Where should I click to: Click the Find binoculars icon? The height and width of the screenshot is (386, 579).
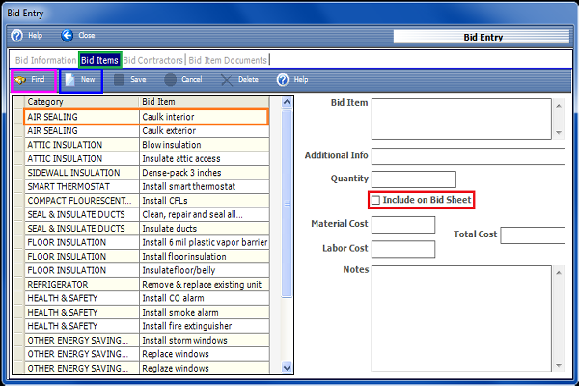click(x=19, y=80)
